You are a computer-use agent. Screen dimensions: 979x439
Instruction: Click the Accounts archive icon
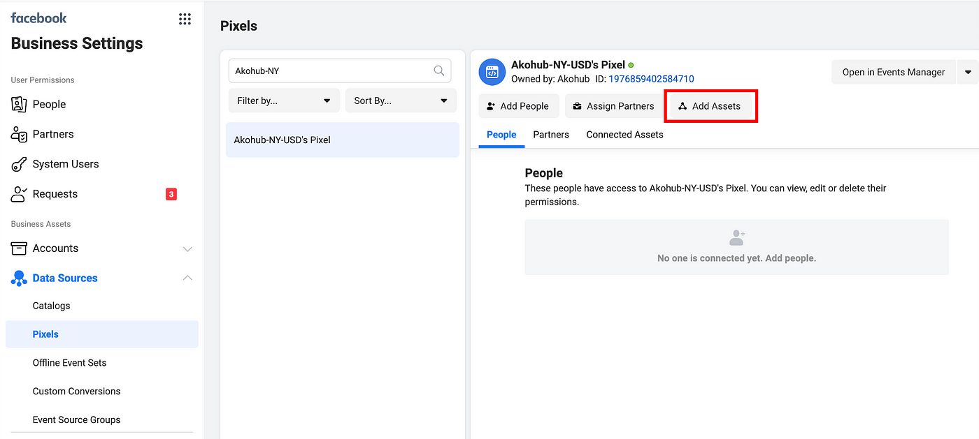[x=19, y=248]
